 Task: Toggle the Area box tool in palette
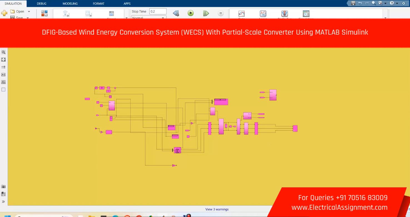tap(4, 90)
